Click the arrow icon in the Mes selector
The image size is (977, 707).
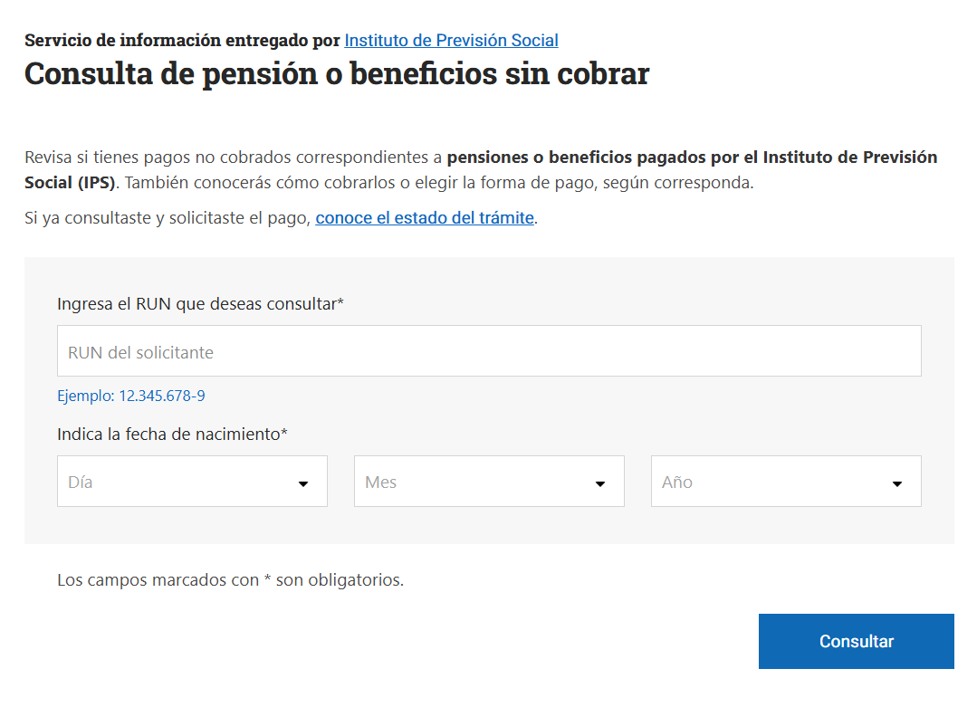tap(600, 483)
